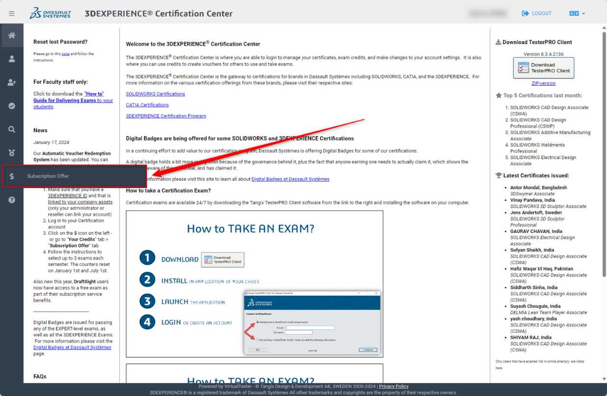Click the 'Reset lost Password?' heading
607x396 pixels.
[60, 42]
